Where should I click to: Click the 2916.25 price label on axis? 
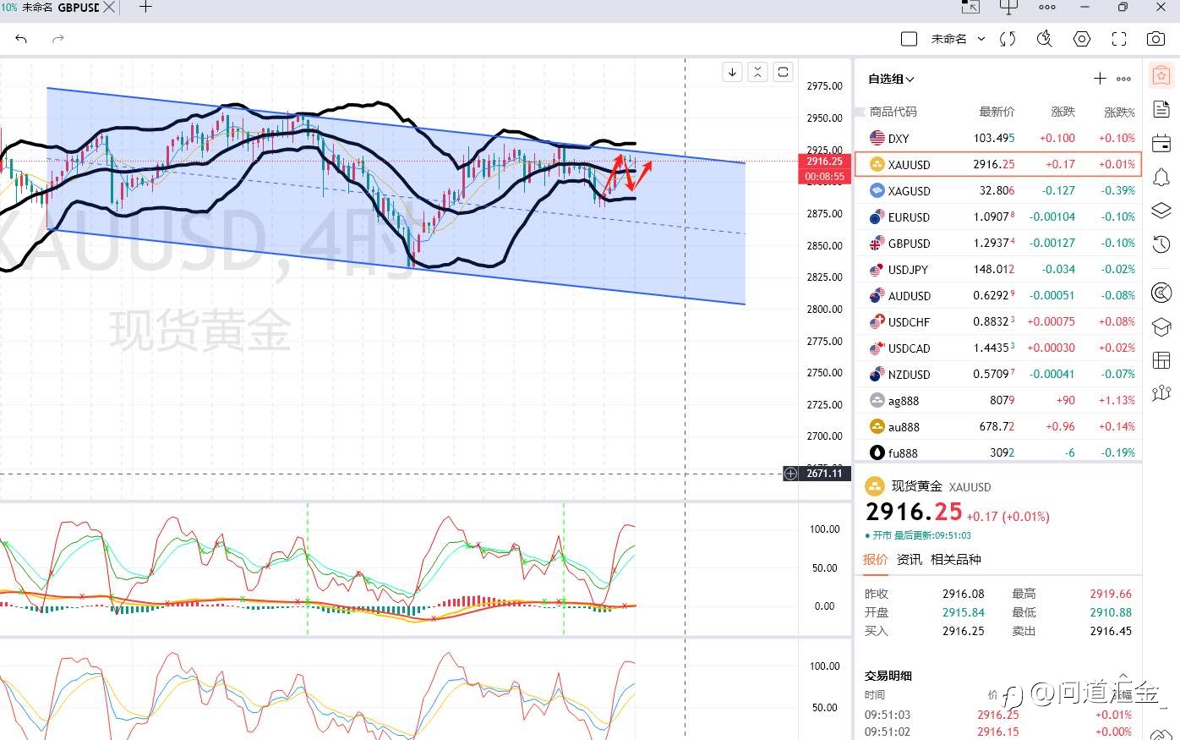(x=824, y=161)
